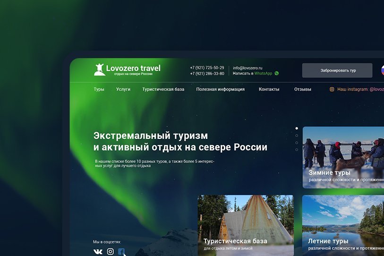
Task: Click the 'Мы в соцсетях:' label
Action: click(x=107, y=242)
